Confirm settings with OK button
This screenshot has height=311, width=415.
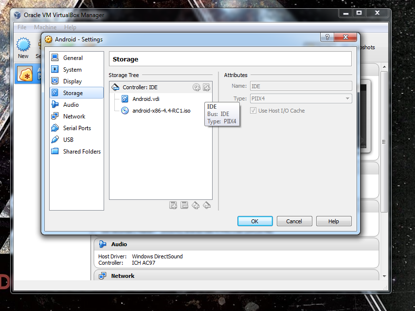[255, 221]
